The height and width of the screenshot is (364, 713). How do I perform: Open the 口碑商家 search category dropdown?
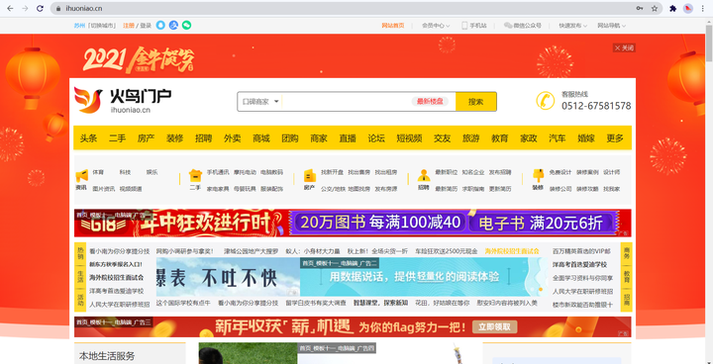pyautogui.click(x=260, y=101)
